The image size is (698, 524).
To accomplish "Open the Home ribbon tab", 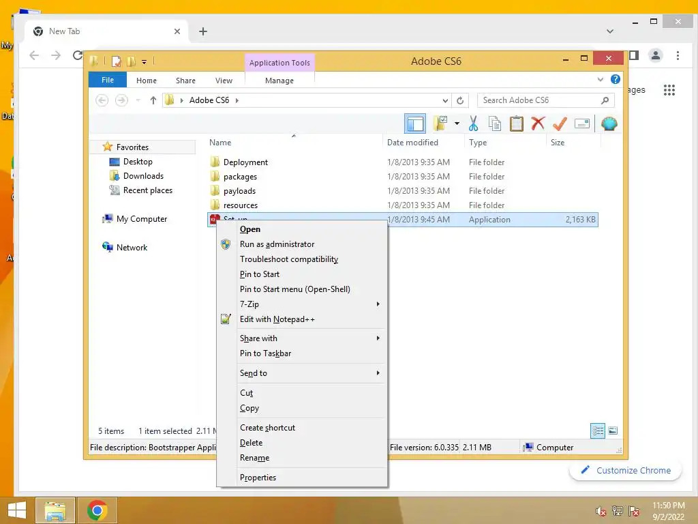I will [x=147, y=81].
